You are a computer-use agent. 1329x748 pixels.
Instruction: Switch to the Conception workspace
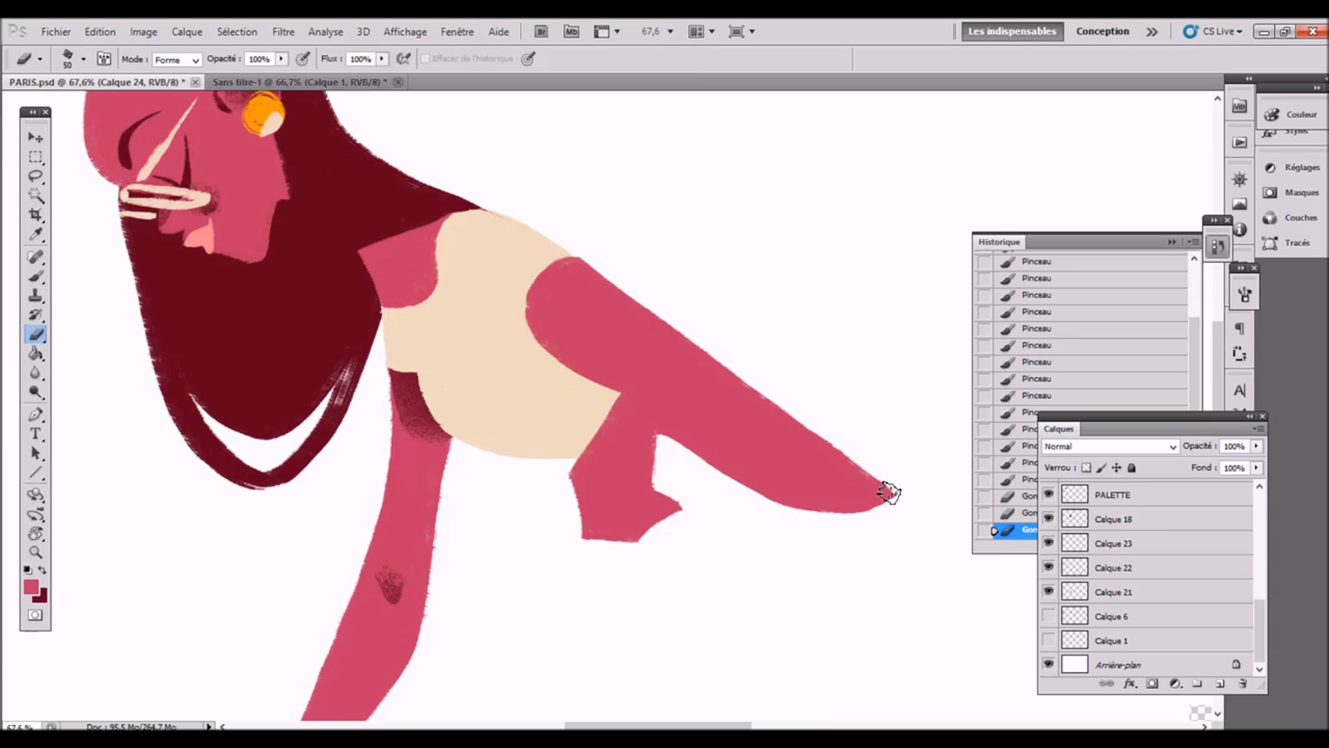tap(1102, 32)
